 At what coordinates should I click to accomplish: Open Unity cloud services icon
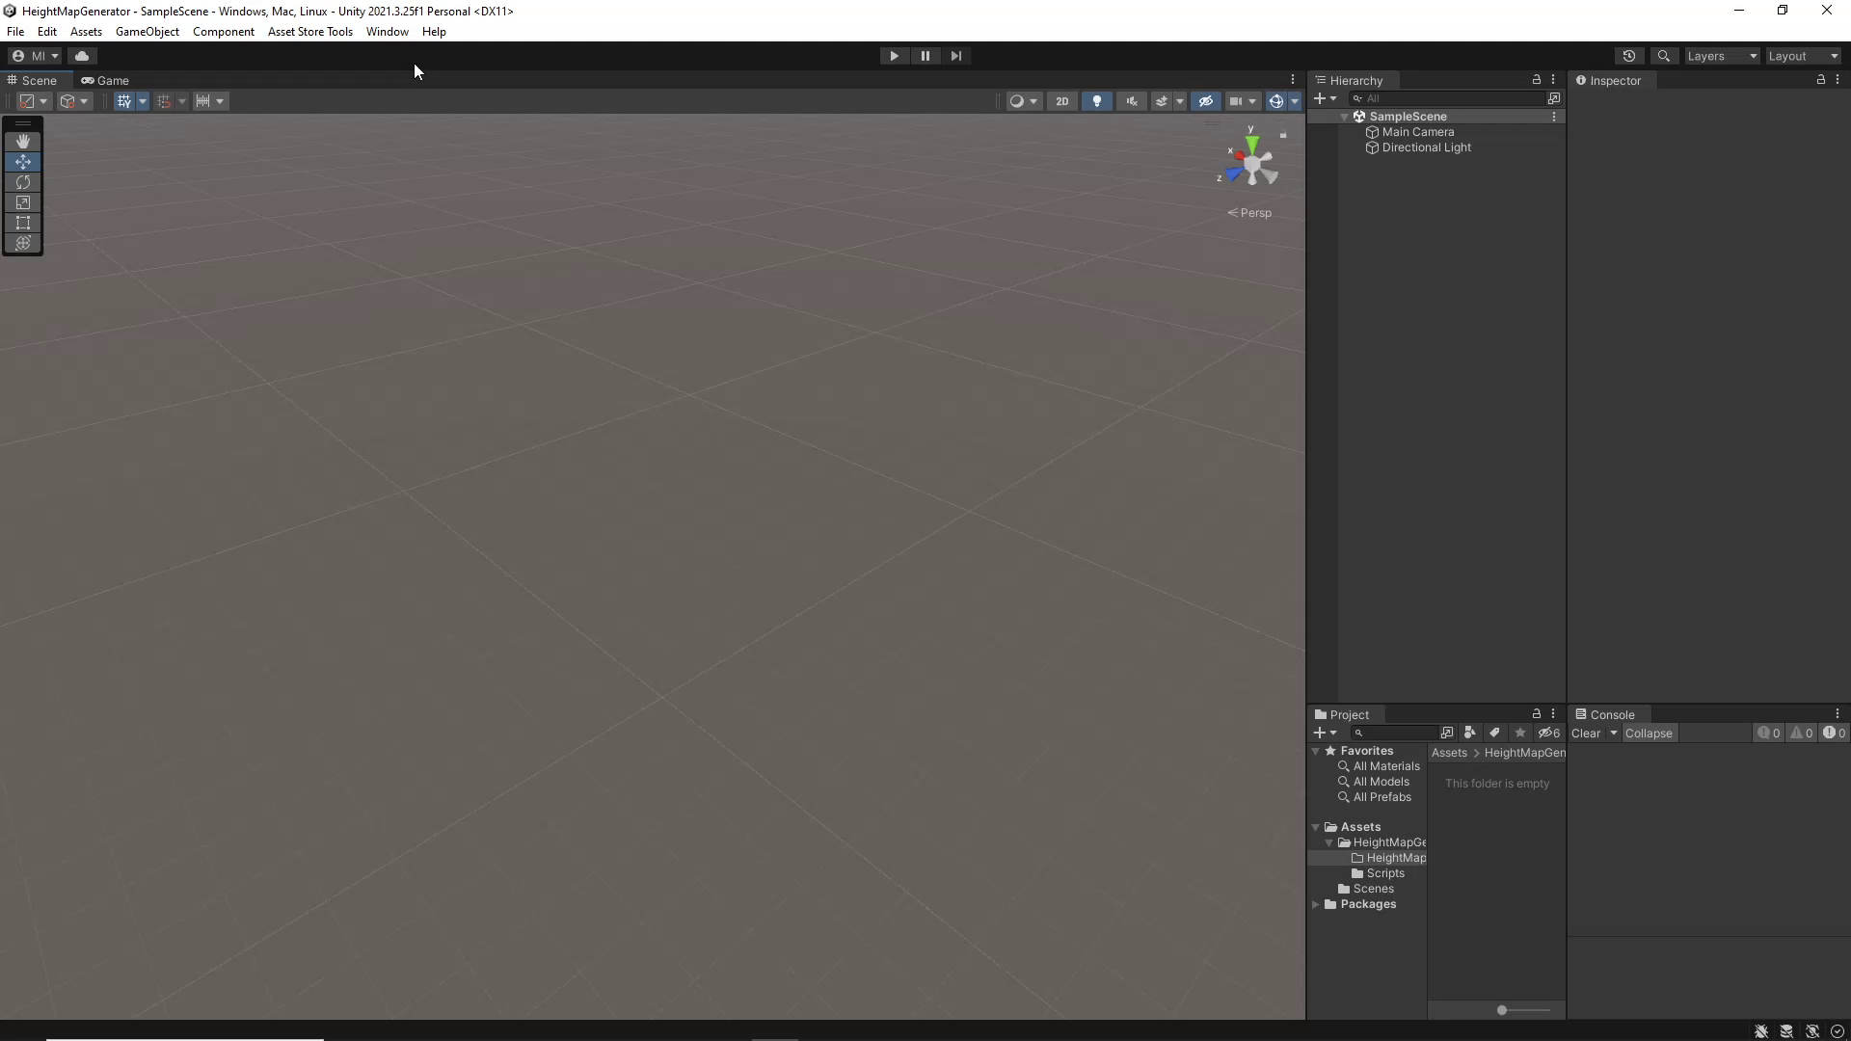(82, 56)
